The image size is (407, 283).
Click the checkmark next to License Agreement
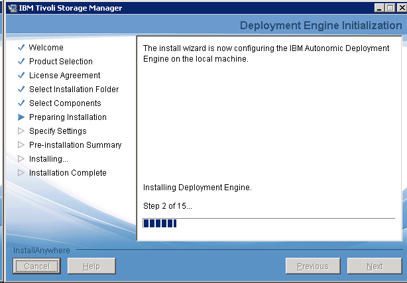click(x=21, y=76)
